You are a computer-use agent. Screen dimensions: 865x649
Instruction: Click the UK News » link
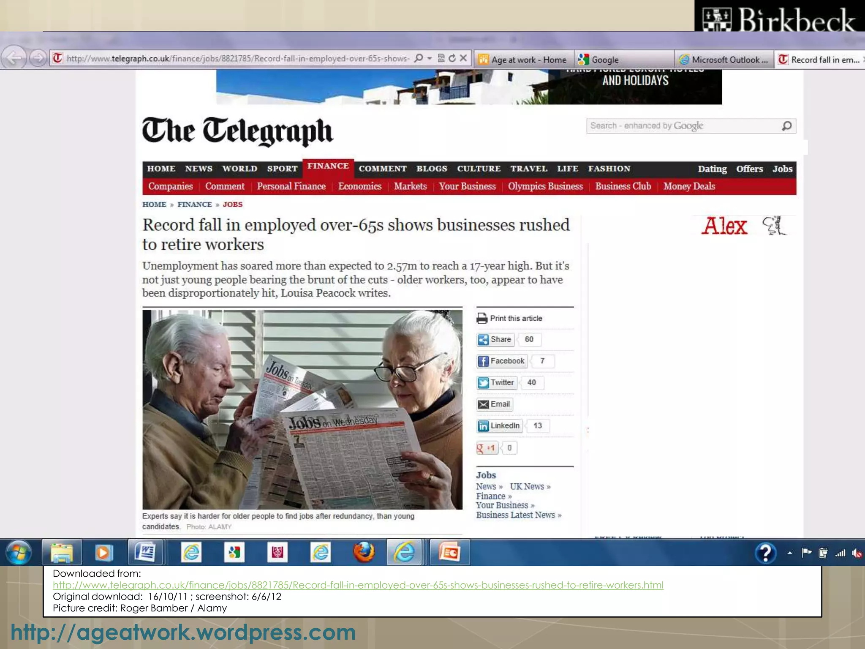tap(530, 487)
